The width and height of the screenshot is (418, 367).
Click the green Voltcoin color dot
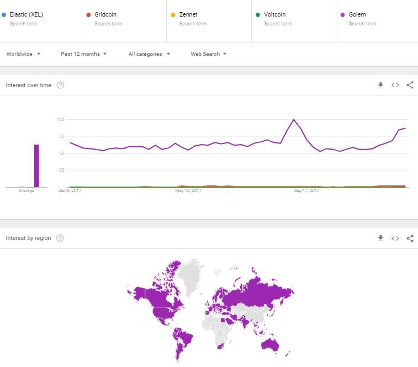pos(258,15)
